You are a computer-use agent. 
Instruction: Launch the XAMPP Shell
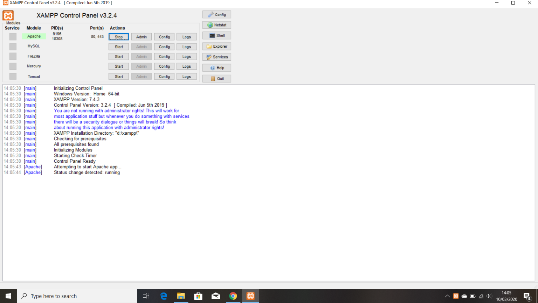click(x=217, y=36)
